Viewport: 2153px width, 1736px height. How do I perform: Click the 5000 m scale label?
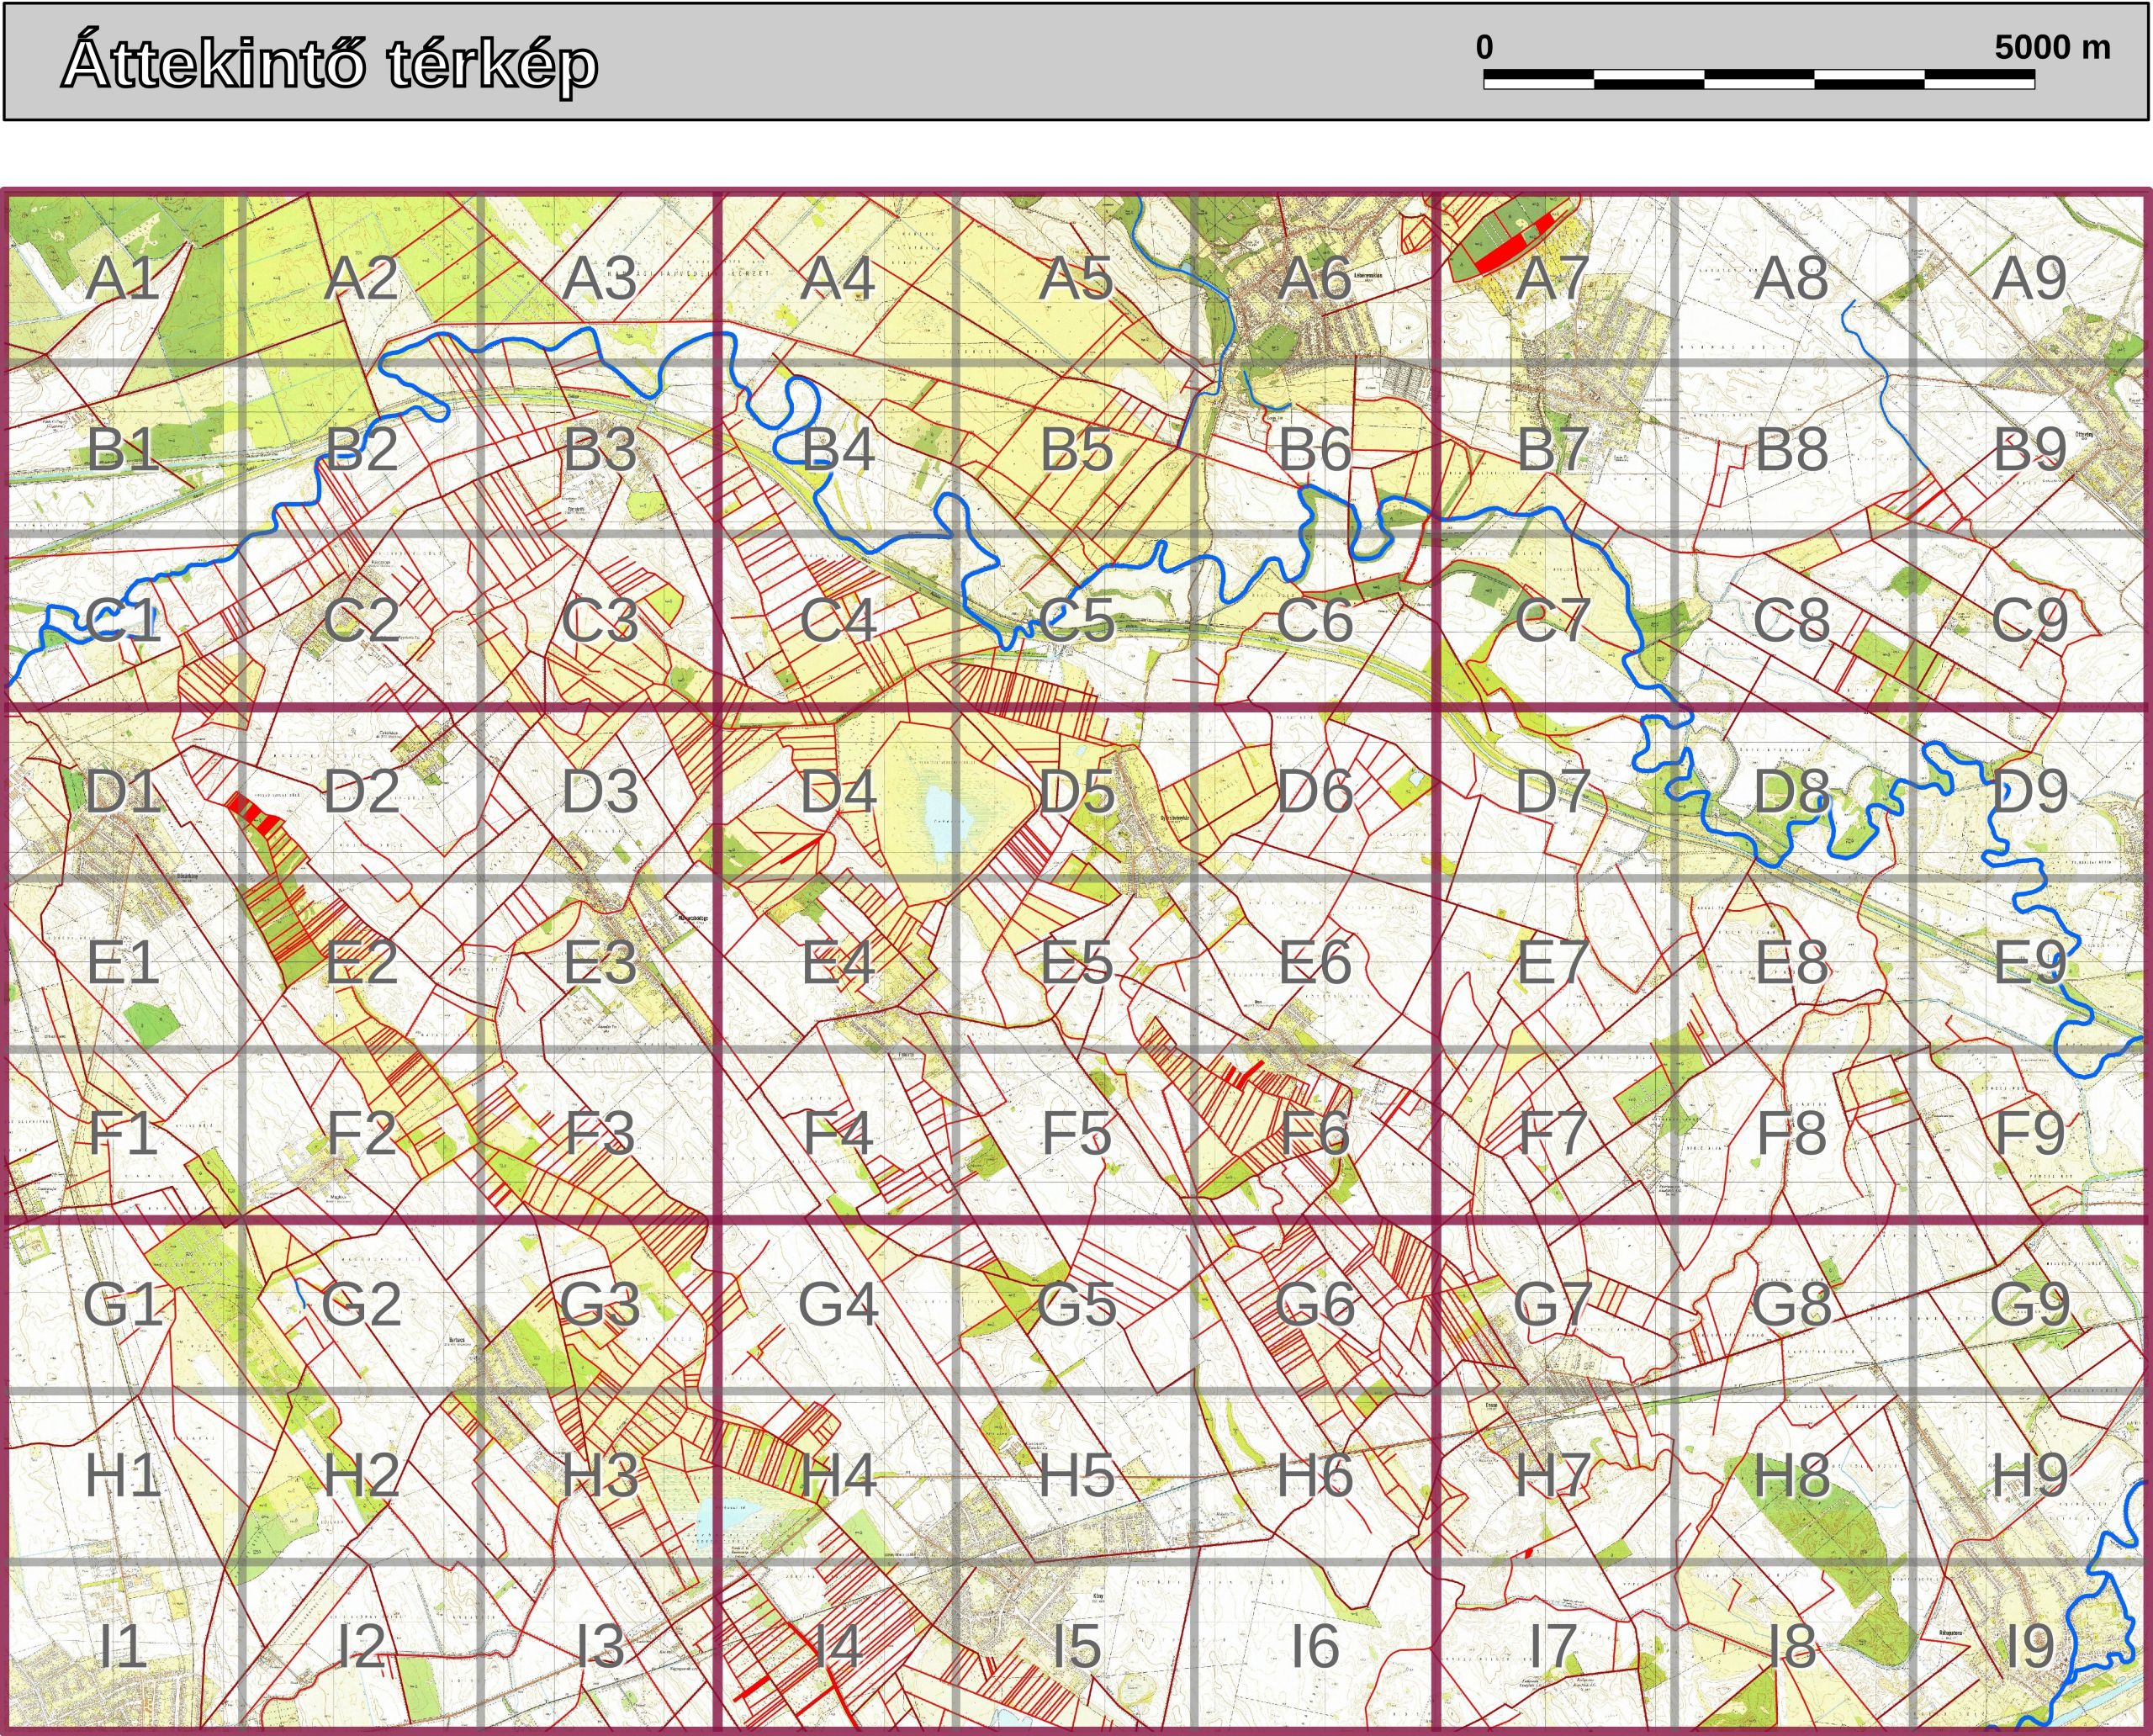(x=2052, y=47)
